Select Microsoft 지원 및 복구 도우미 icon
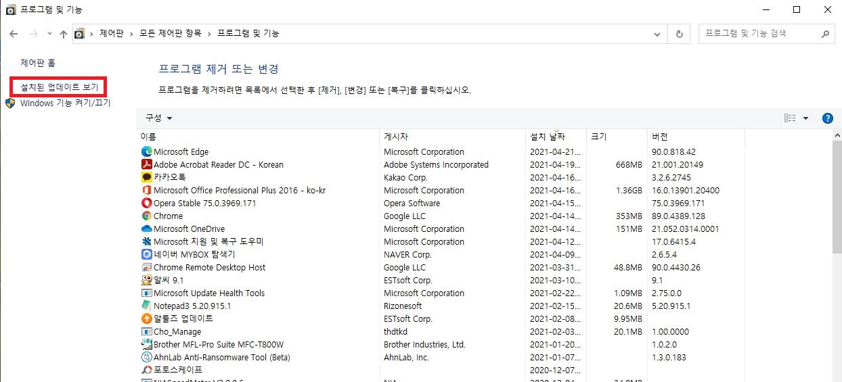The width and height of the screenshot is (842, 382). point(147,241)
